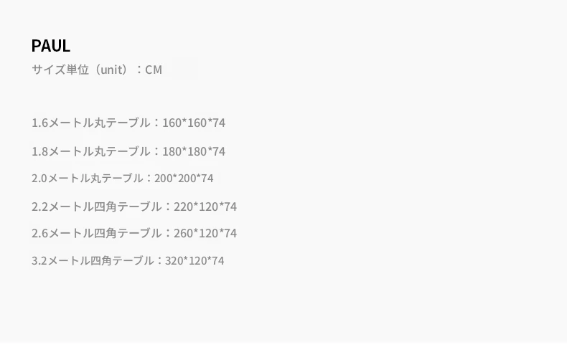Select the 1.8メートル丸テーブル label
The image size is (567, 360).
[x=91, y=151]
